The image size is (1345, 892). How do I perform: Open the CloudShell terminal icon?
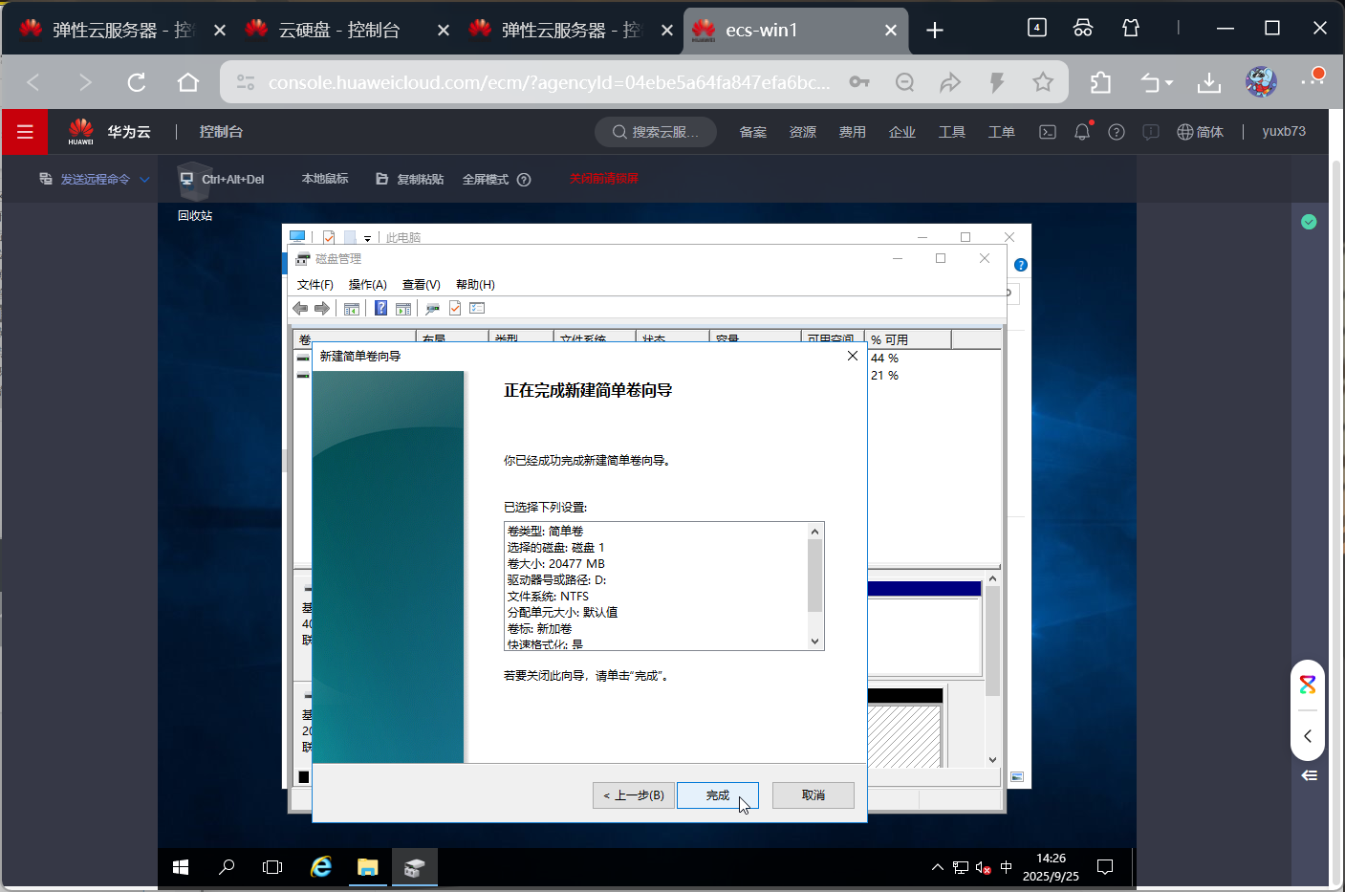(1048, 132)
